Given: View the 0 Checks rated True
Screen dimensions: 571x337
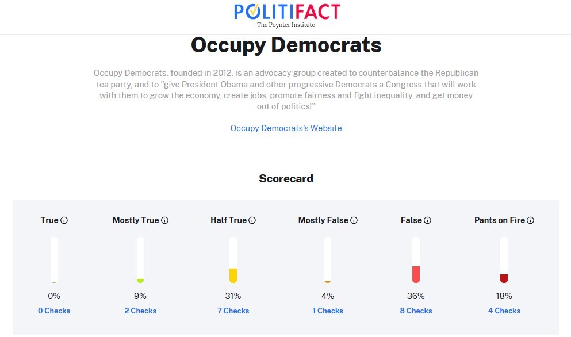Looking at the screenshot, I should (54, 311).
